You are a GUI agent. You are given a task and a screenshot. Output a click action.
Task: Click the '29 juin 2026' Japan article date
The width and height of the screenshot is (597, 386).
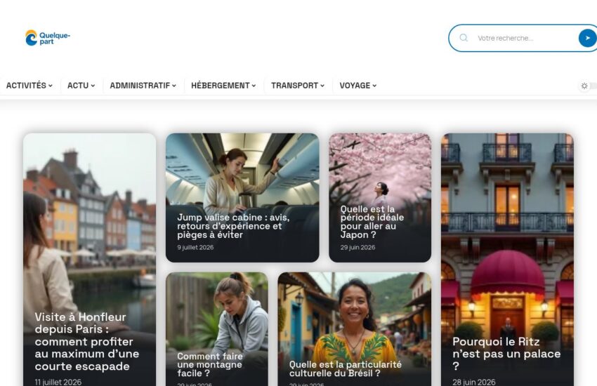357,247
